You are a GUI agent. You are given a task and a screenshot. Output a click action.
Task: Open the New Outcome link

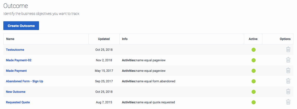point(16,92)
